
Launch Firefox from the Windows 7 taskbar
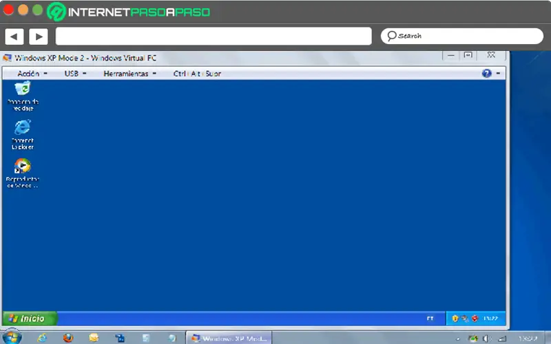(x=67, y=338)
